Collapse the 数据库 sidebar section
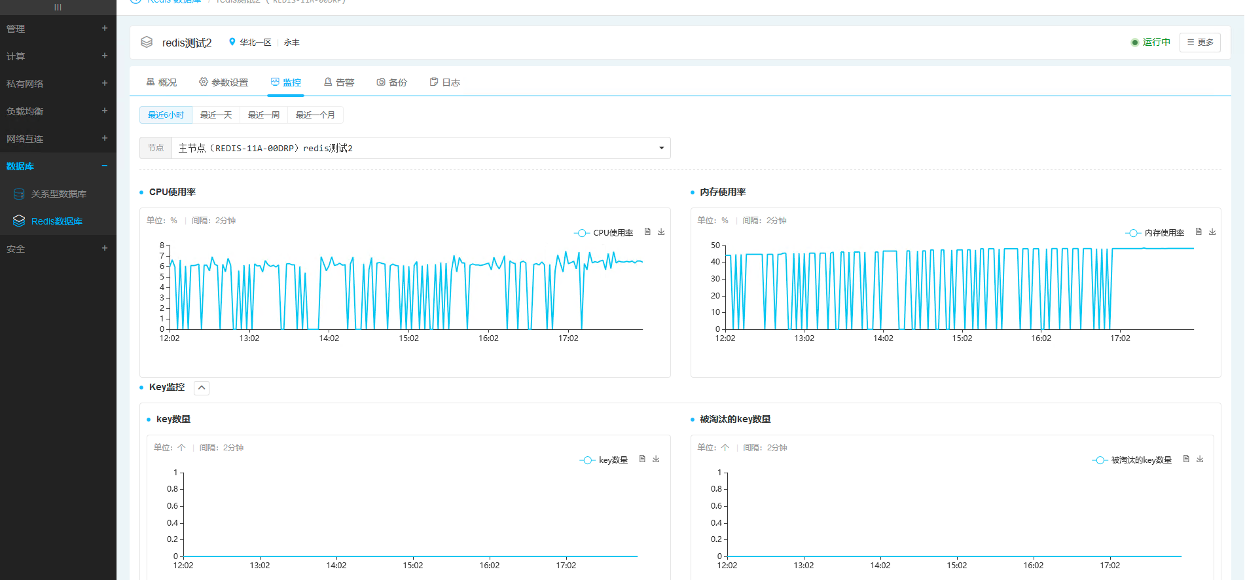Screen dimensions: 1245x580 pos(104,166)
